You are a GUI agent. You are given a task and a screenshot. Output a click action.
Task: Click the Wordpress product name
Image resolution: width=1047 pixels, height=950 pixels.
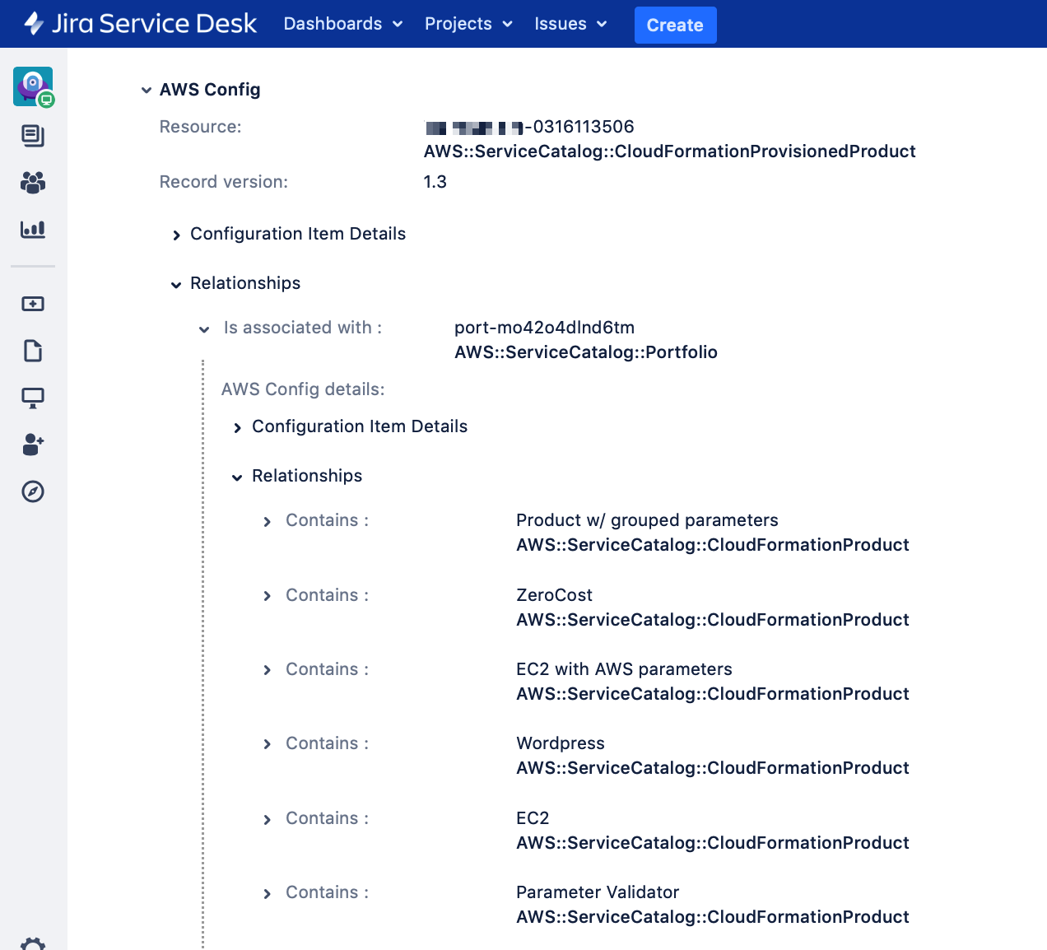(x=561, y=743)
